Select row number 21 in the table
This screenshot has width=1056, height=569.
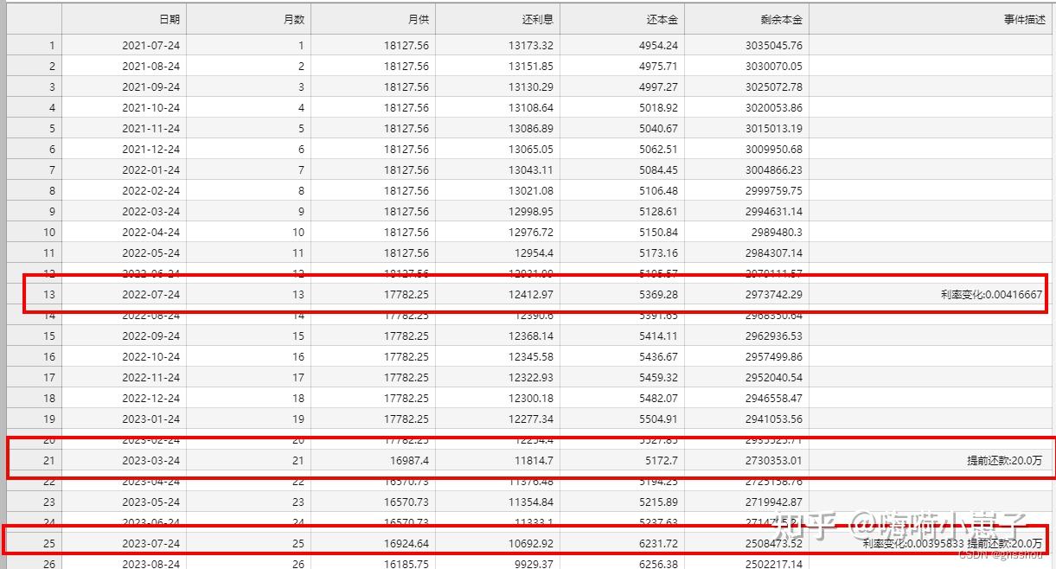point(49,461)
